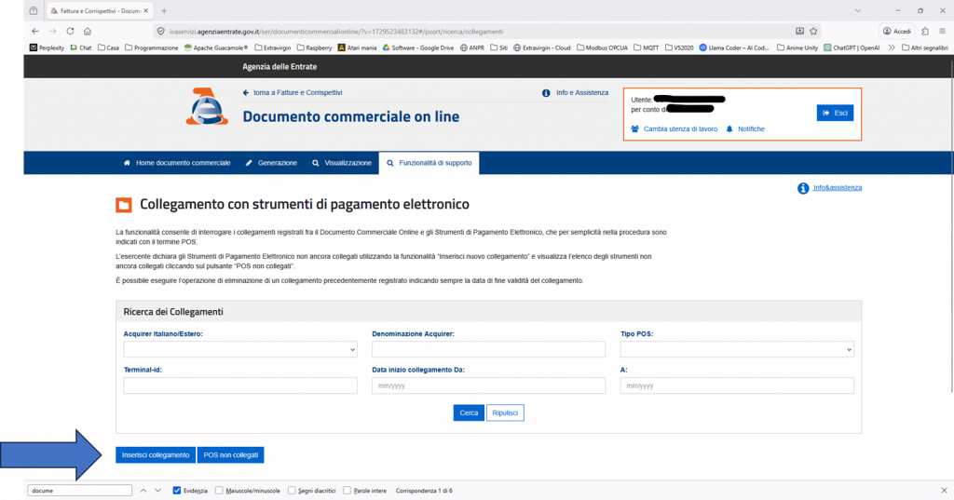Click the browser Home icon
954x500 pixels.
(x=87, y=31)
